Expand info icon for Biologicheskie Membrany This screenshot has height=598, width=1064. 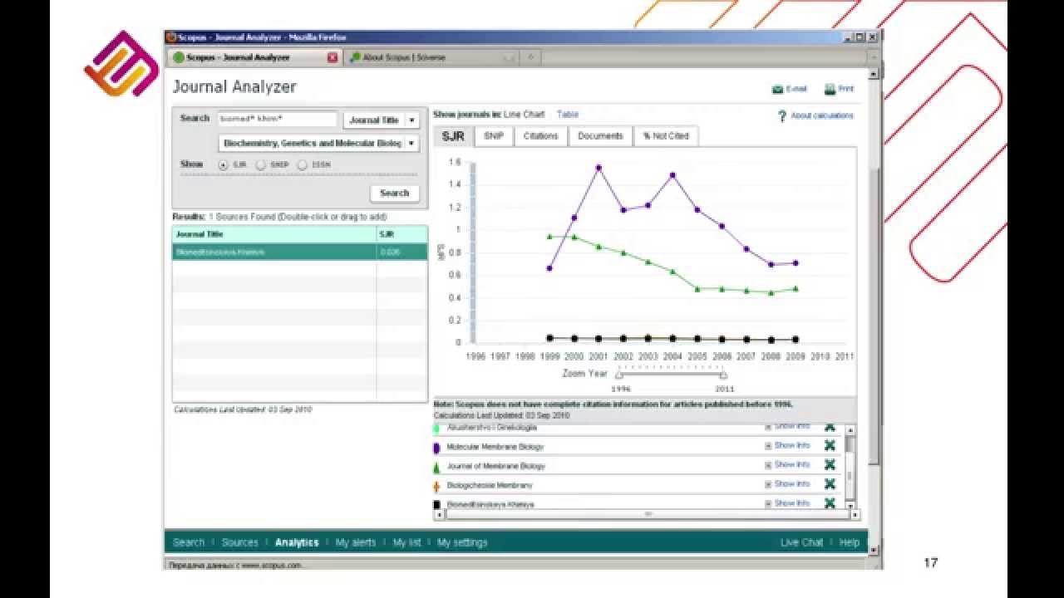pyautogui.click(x=768, y=484)
